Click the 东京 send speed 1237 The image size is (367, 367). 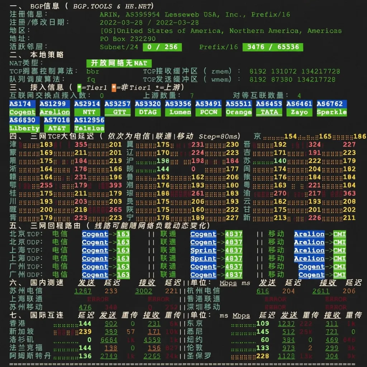point(286,324)
